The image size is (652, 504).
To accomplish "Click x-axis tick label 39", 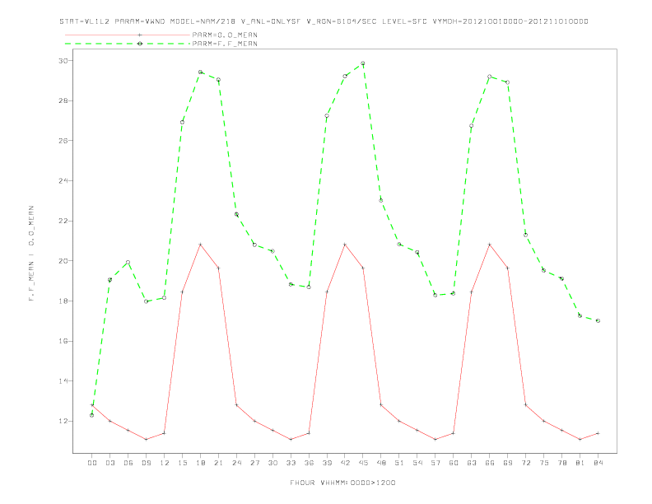I will coord(327,463).
